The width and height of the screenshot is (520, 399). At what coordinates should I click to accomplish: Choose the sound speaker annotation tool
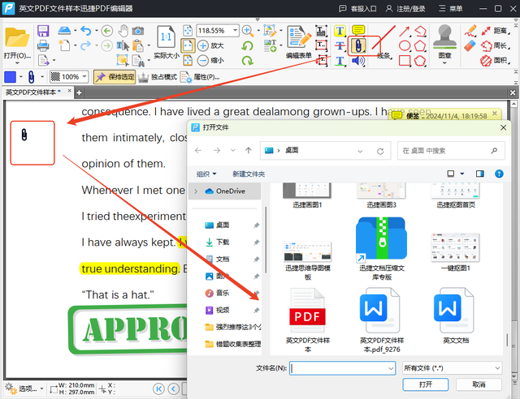358,61
